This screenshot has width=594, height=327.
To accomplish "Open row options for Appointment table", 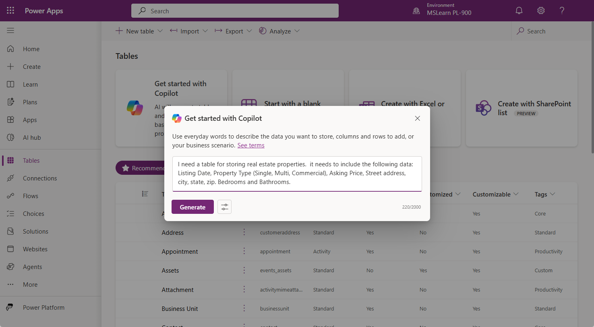I will click(244, 251).
